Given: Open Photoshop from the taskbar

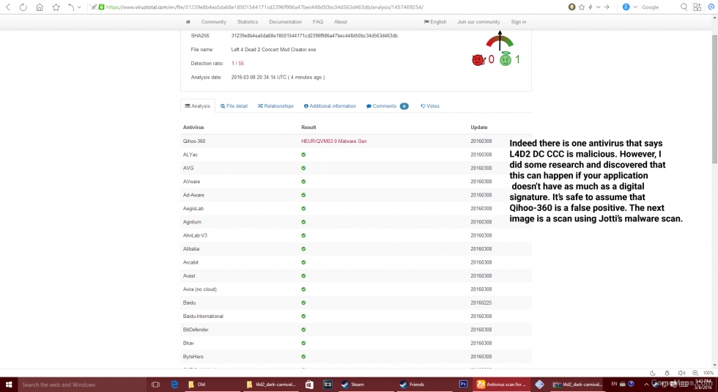Looking at the screenshot, I should tap(463, 385).
